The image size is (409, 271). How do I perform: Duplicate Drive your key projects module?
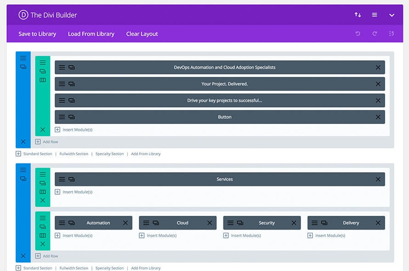click(72, 101)
